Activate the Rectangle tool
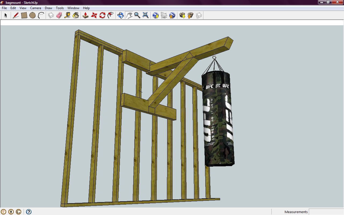Image resolution: width=344 pixels, height=215 pixels. click(x=24, y=15)
